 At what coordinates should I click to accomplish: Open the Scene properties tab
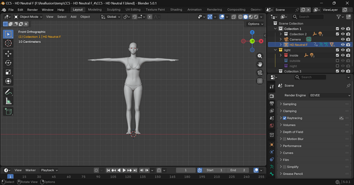point(271,118)
